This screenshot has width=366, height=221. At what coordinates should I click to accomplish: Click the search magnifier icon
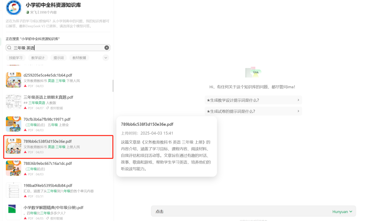coord(9,48)
